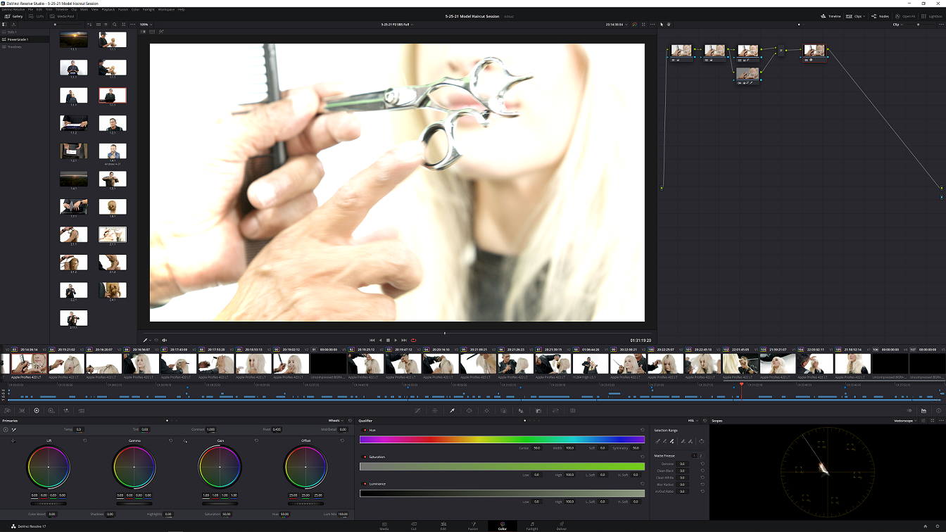Show the Nodes panel button
Viewport: 946px width, 532px height.
coord(880,16)
